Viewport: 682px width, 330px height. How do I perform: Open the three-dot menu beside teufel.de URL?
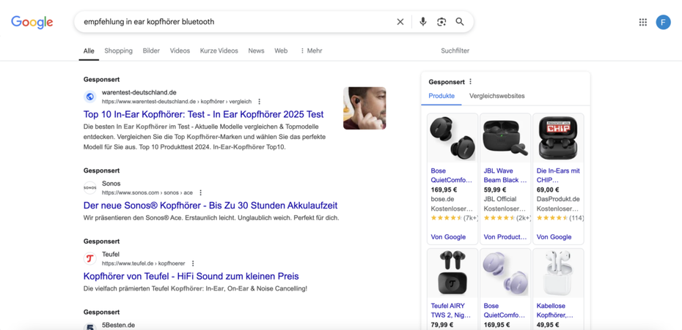pyautogui.click(x=193, y=263)
